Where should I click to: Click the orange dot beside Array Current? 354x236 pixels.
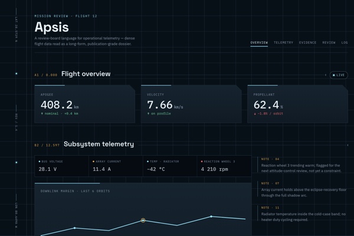(x=93, y=162)
